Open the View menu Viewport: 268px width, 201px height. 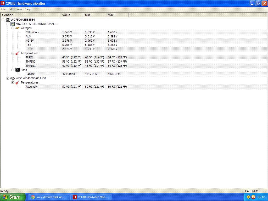coord(19,9)
